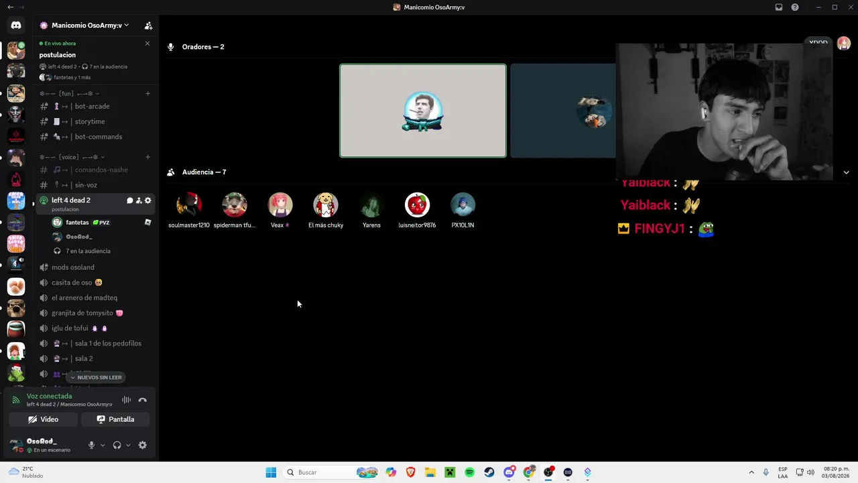Open the bot-arcade channel

pyautogui.click(x=94, y=106)
